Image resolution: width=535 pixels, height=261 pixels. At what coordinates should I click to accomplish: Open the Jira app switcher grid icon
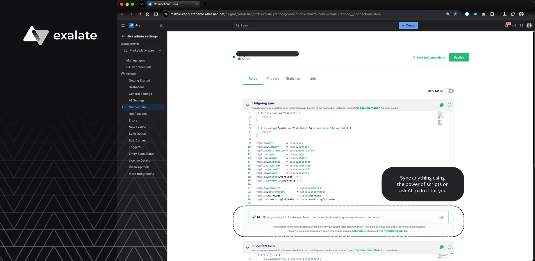[x=123, y=26]
